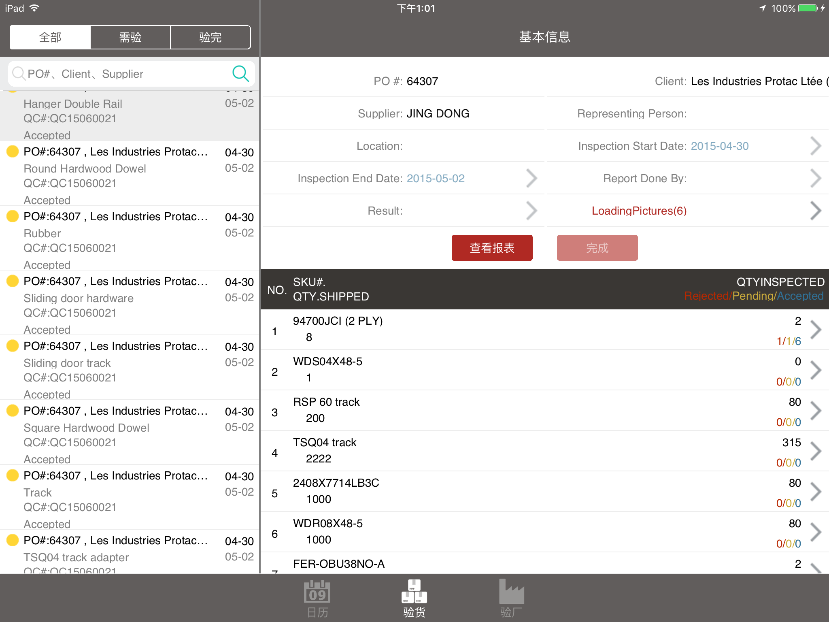The image size is (829, 622).
Task: Click yellow status dot of Rubber order
Action: coord(13,216)
